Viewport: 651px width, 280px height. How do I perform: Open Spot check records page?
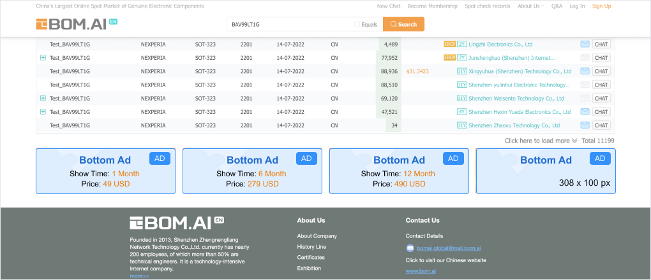click(x=488, y=6)
